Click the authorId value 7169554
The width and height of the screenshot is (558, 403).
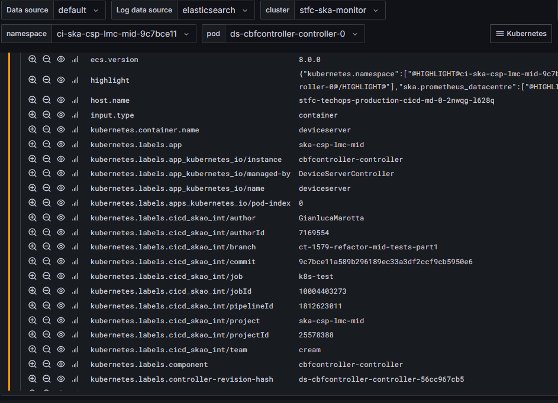314,233
